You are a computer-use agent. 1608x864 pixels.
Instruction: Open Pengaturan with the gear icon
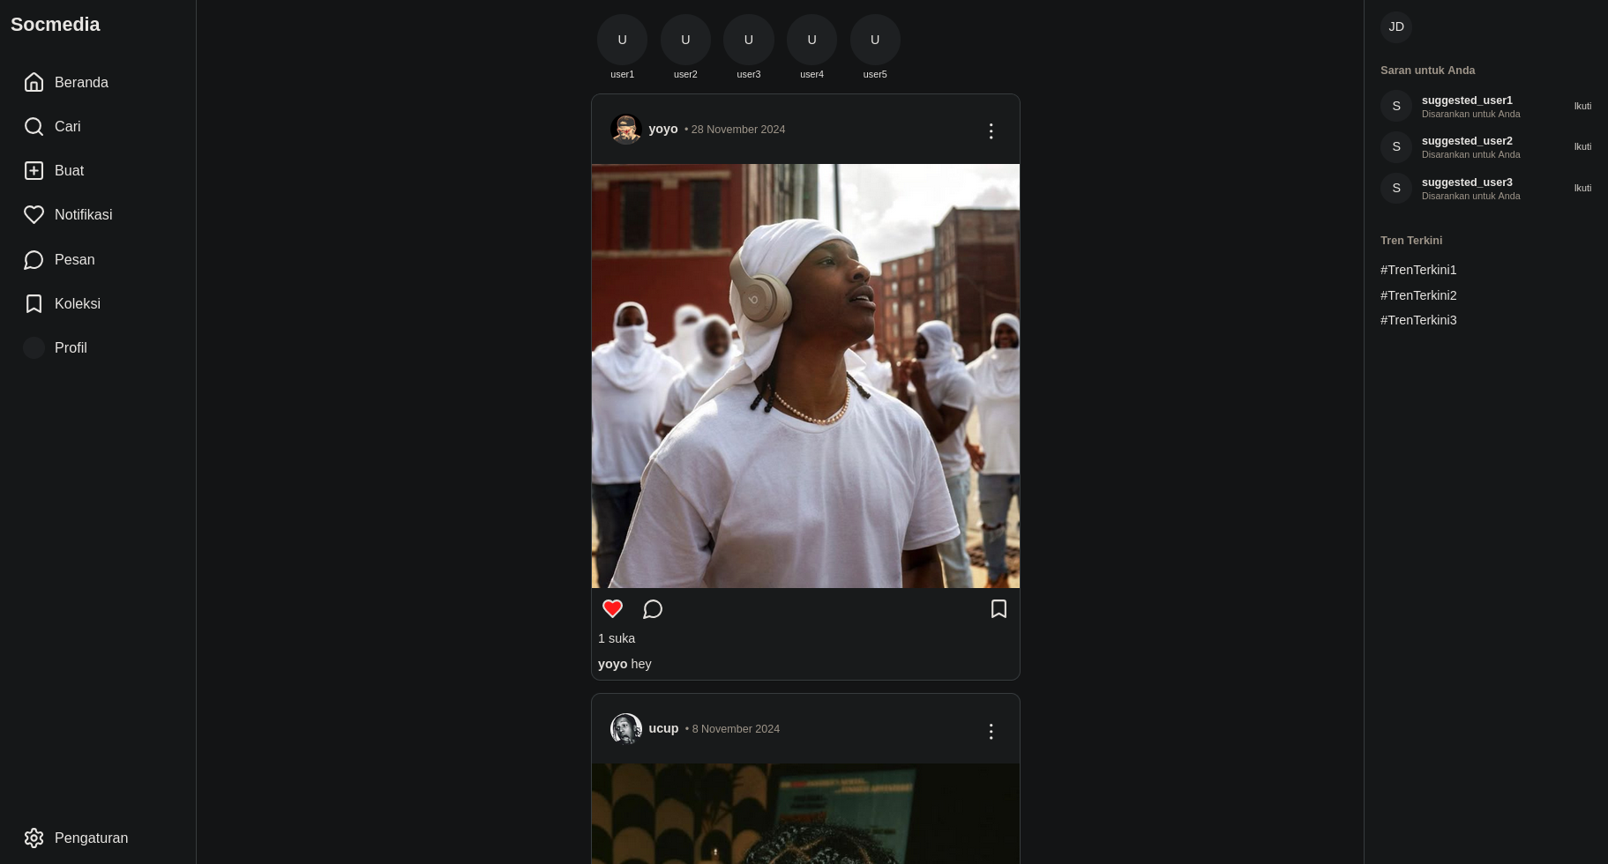click(x=34, y=838)
